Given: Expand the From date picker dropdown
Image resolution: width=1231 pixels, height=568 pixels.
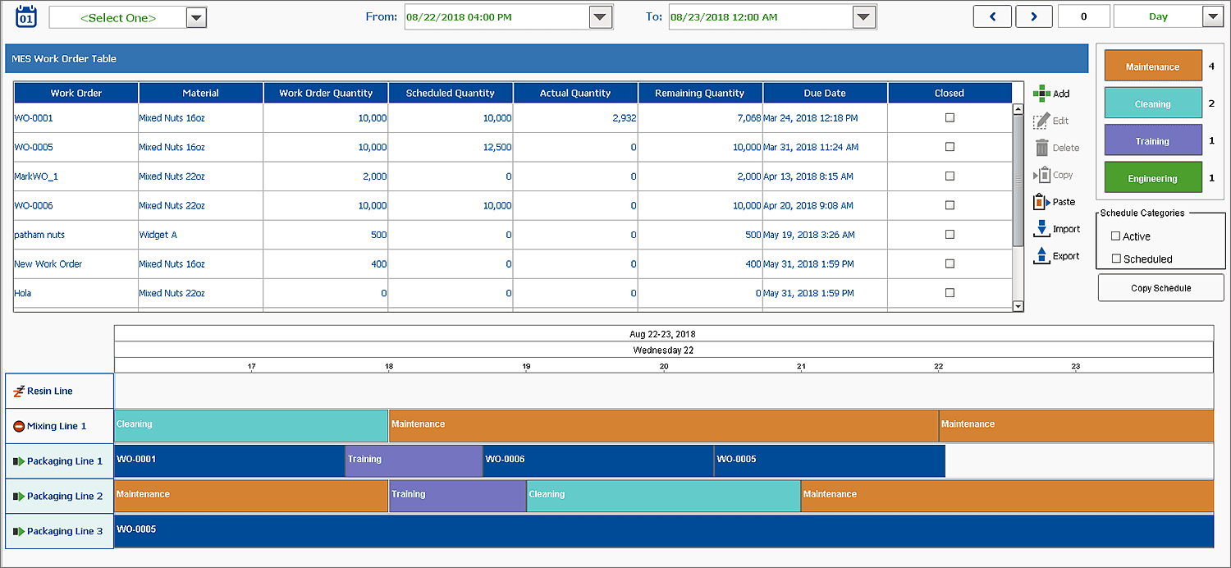Looking at the screenshot, I should click(600, 17).
